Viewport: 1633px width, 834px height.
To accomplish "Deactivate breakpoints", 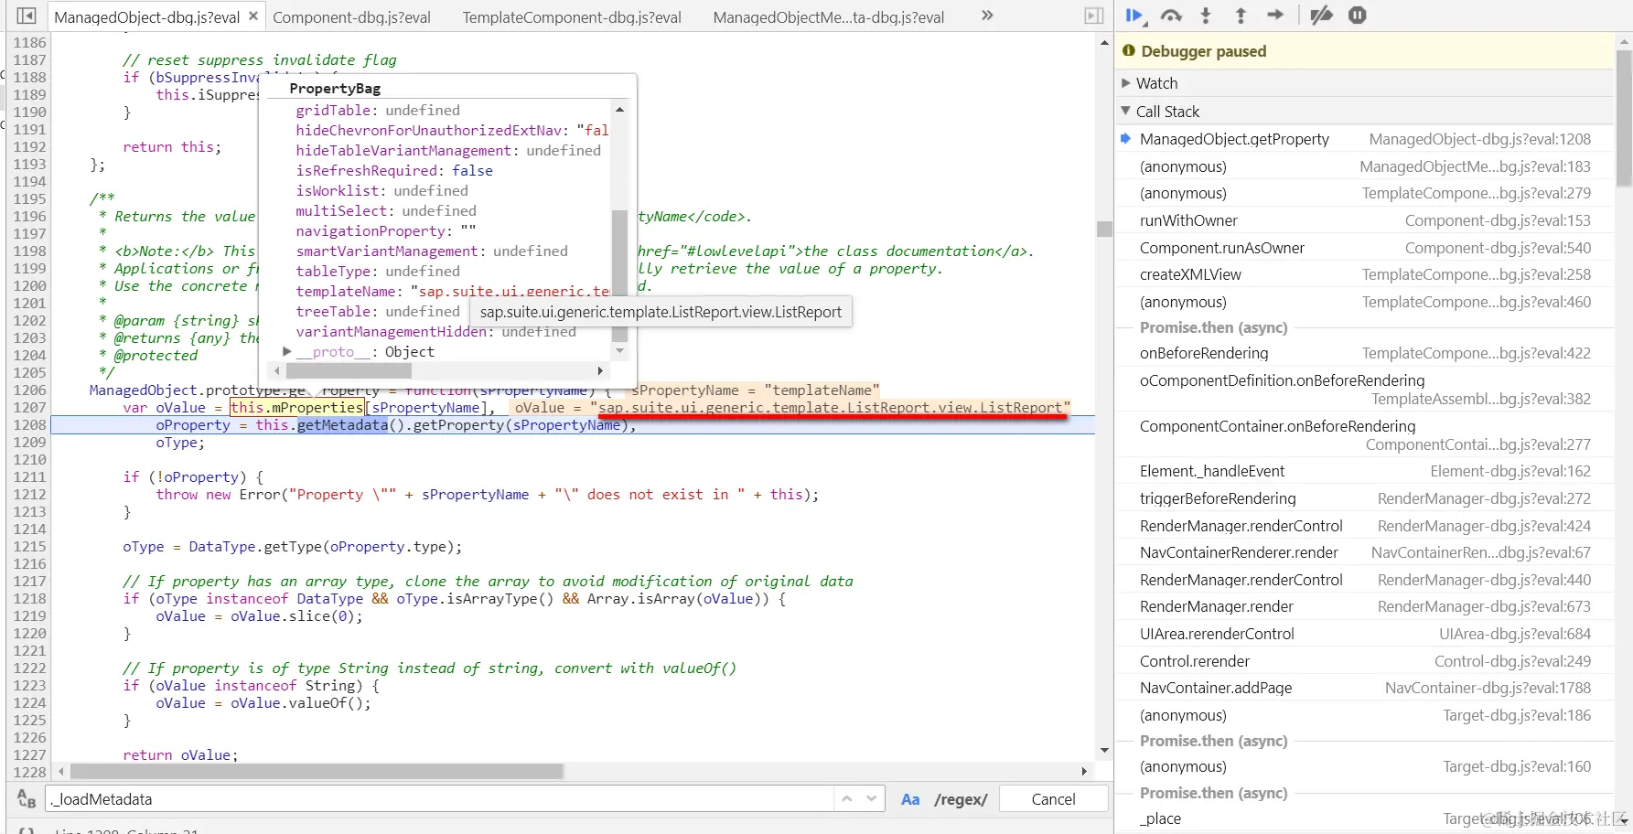I will click(x=1321, y=16).
